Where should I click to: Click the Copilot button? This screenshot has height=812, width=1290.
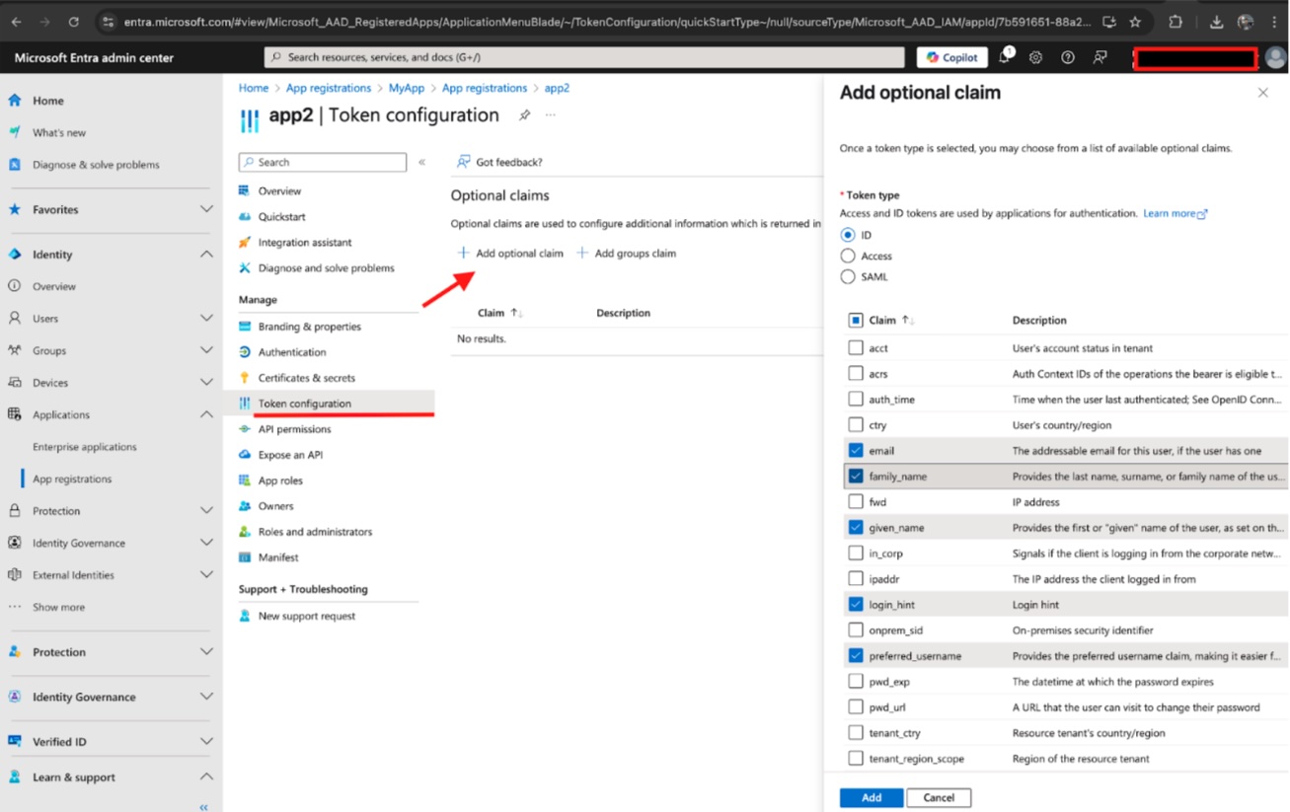952,57
